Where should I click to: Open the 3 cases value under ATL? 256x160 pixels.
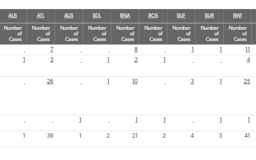pos(52,60)
